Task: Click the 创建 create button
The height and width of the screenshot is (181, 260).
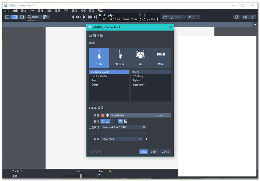Action: (x=144, y=152)
